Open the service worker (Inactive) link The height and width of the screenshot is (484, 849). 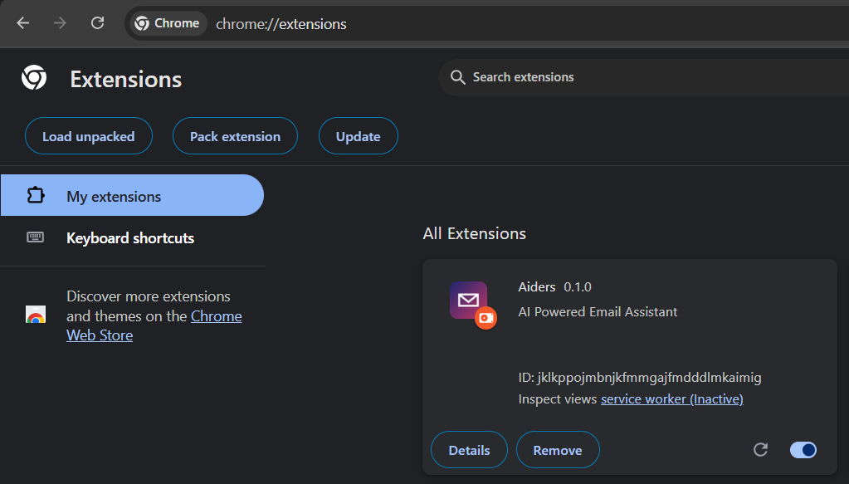672,399
